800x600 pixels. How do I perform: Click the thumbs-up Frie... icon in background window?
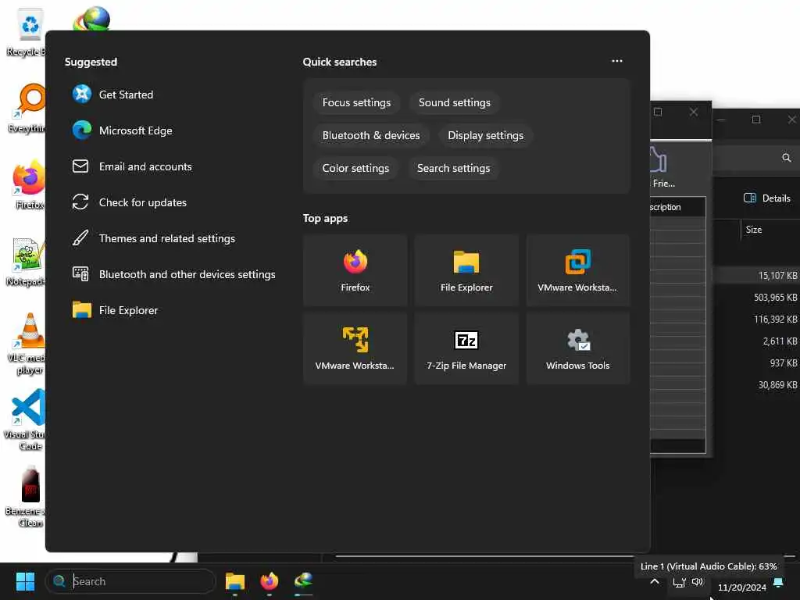pos(662,167)
